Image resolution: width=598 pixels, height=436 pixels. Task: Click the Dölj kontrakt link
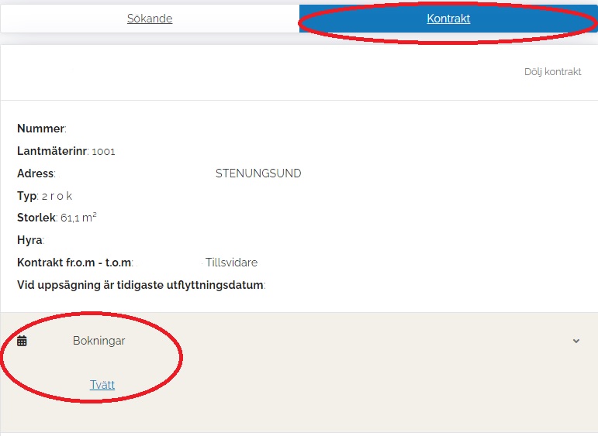(x=552, y=71)
